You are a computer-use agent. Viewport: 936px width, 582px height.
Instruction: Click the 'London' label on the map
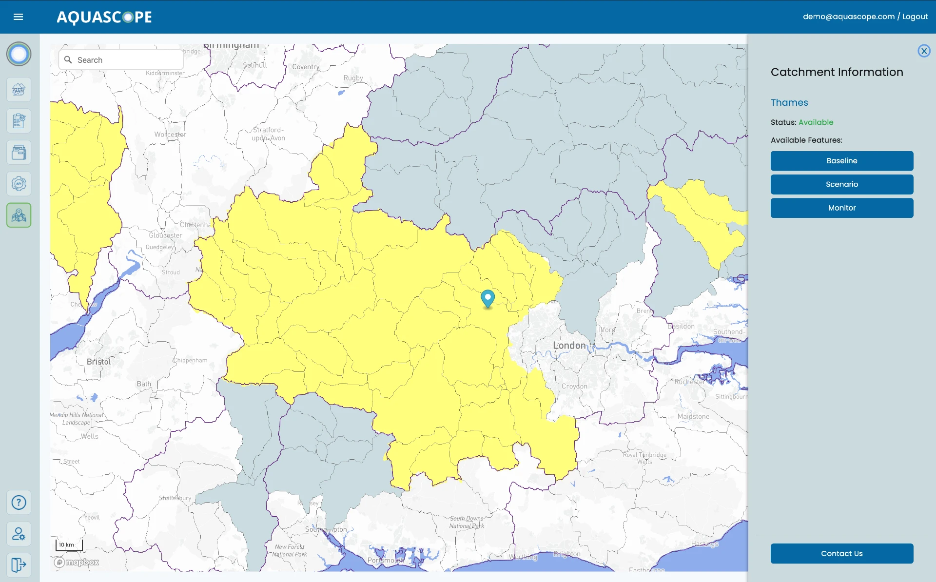coord(569,345)
